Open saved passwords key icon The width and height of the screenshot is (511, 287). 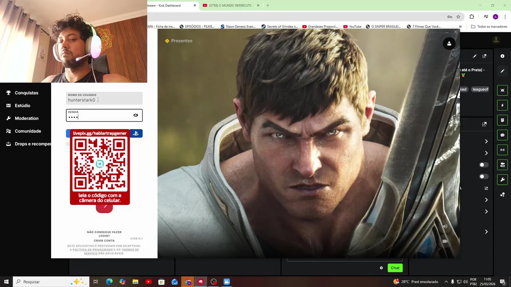point(450,17)
